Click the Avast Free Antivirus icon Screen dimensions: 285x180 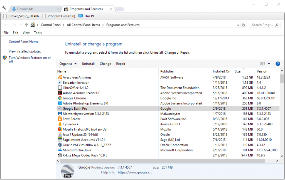click(60, 77)
